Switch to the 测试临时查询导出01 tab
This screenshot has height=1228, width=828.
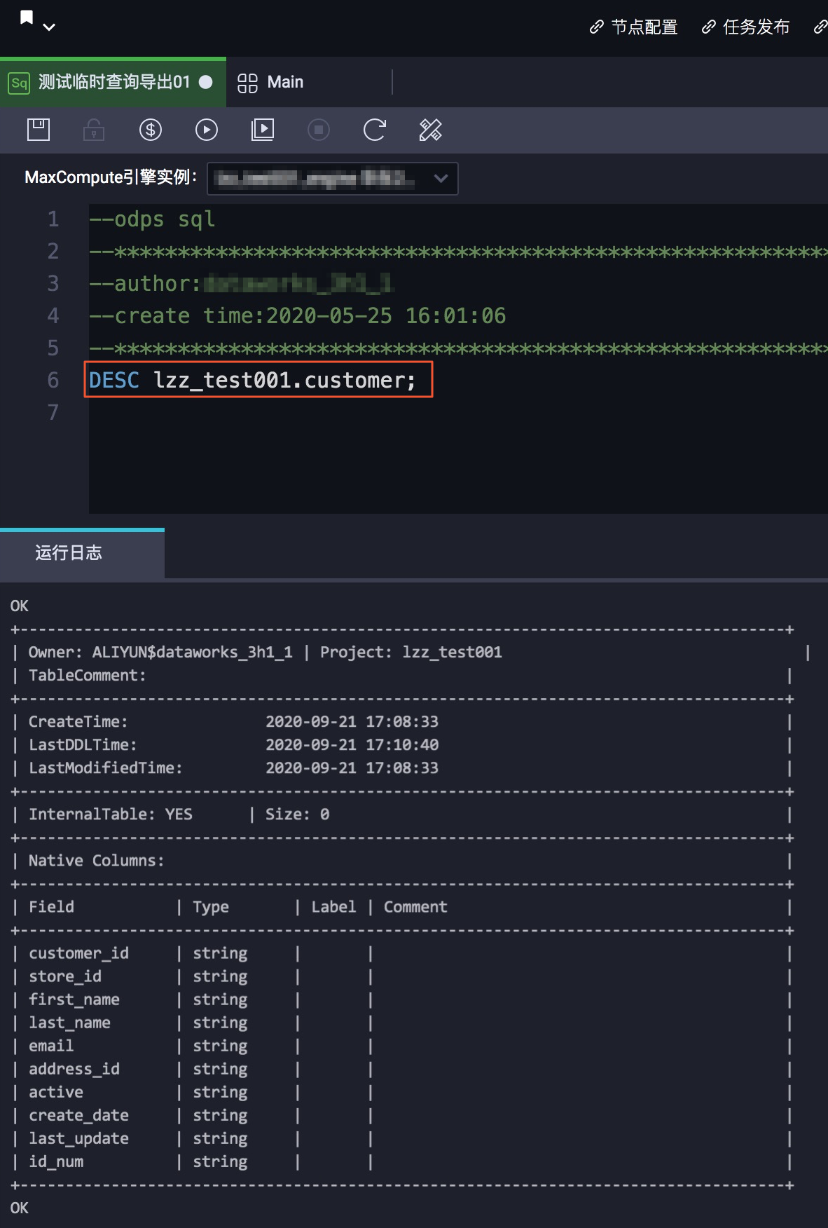coord(113,82)
